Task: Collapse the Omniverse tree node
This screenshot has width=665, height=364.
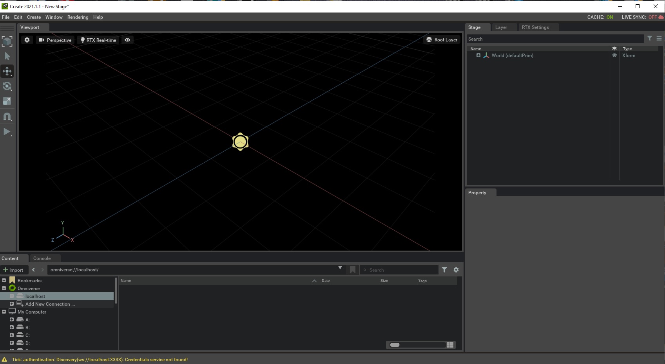Action: point(4,288)
